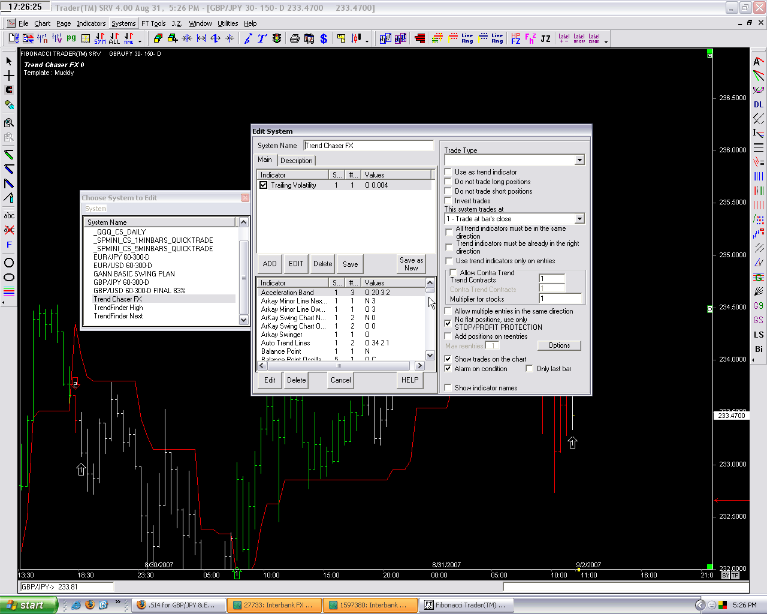This screenshot has height=614, width=767.
Task: Check Do not trade long positions
Action: [448, 182]
